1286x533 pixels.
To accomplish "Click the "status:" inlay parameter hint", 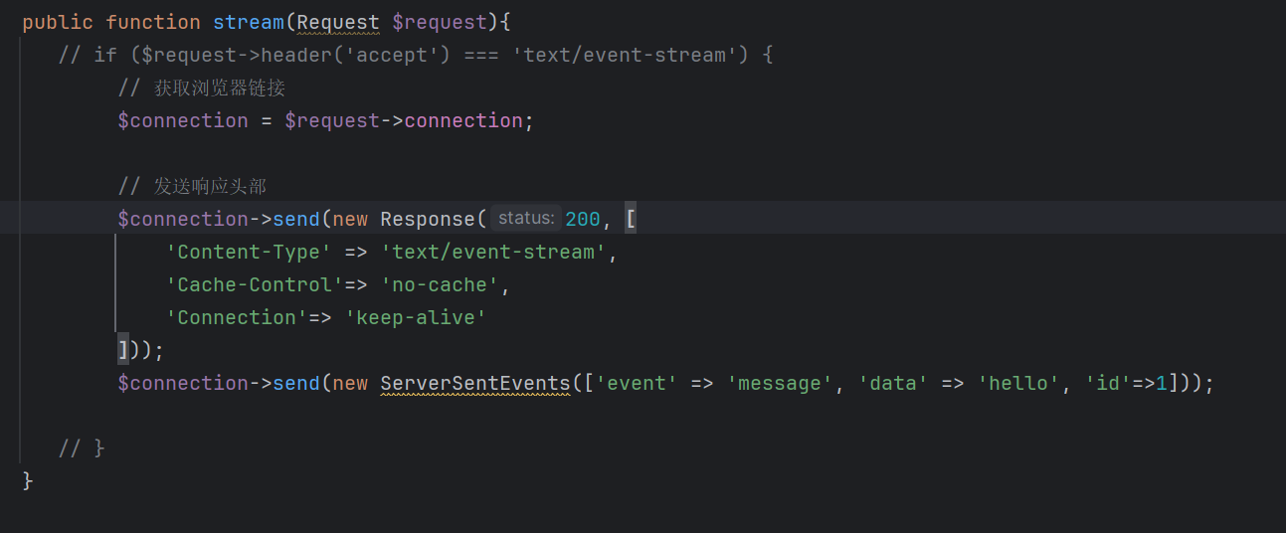I will click(526, 218).
